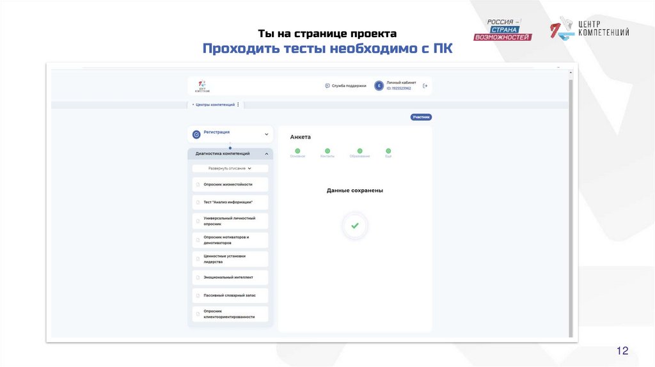Viewport: 655px width, 367px height.
Task: Open Универсальный личностный опросник
Action: coord(230,221)
